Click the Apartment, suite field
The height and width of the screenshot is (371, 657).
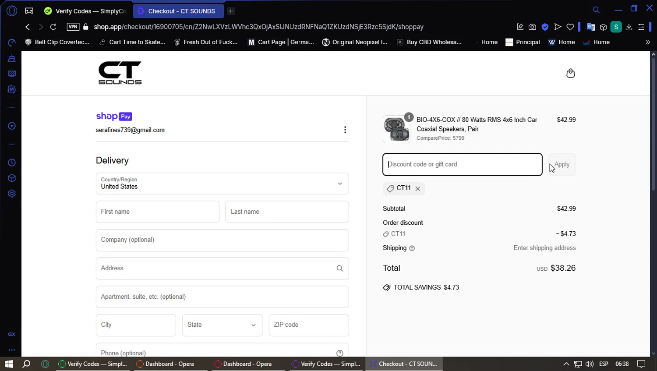[222, 297]
